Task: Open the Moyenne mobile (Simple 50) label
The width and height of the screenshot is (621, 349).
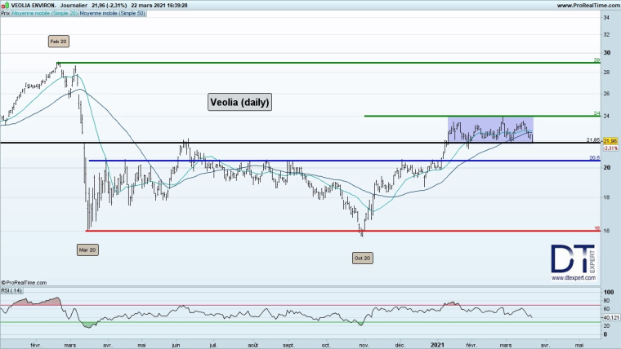Action: (x=111, y=14)
